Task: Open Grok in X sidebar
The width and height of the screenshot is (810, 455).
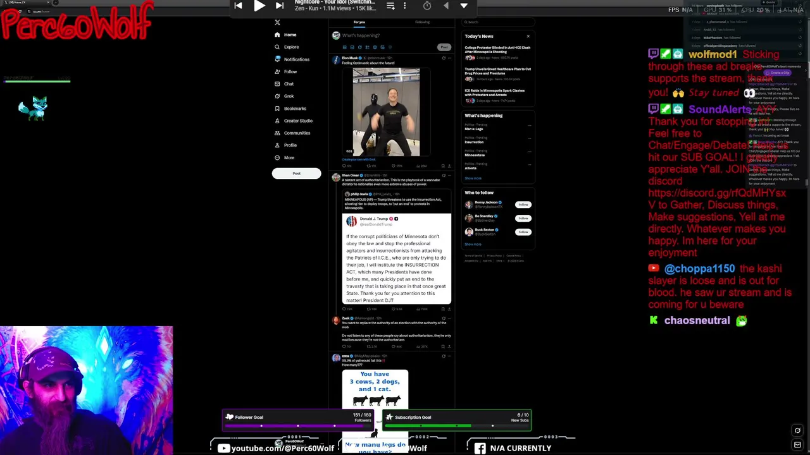Action: 284,96
